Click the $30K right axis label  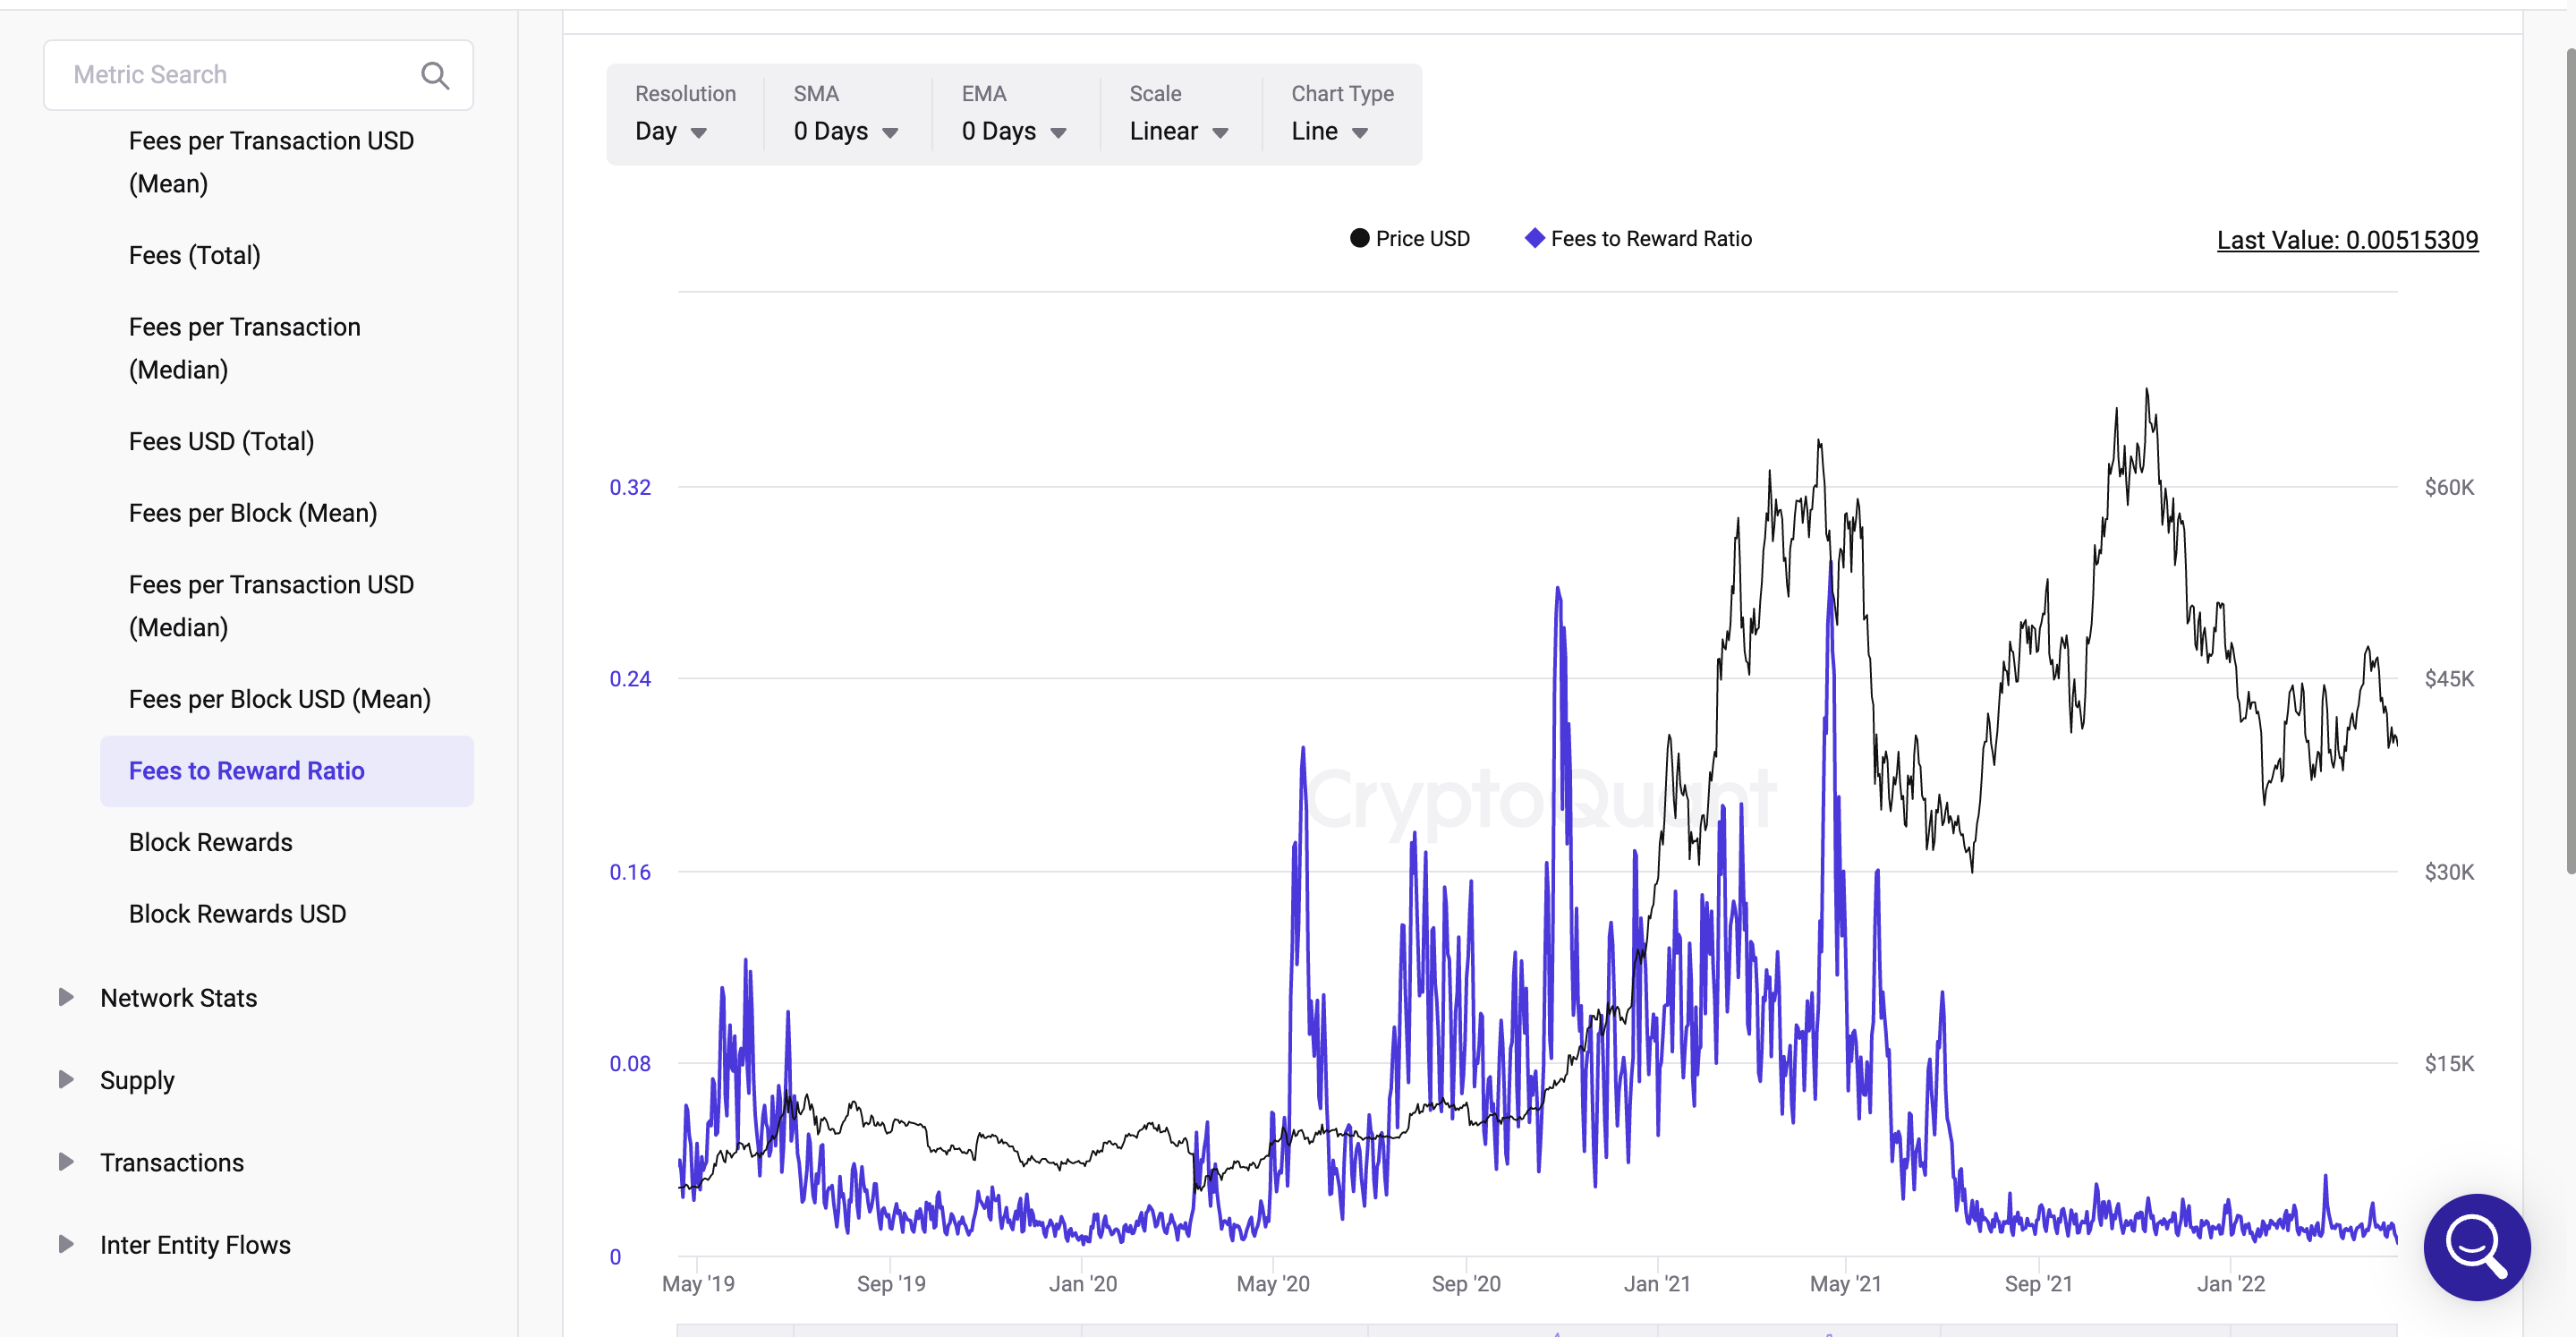tap(2449, 871)
